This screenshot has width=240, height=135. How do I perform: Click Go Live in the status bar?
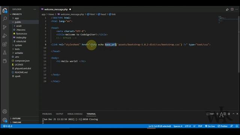[210, 126]
